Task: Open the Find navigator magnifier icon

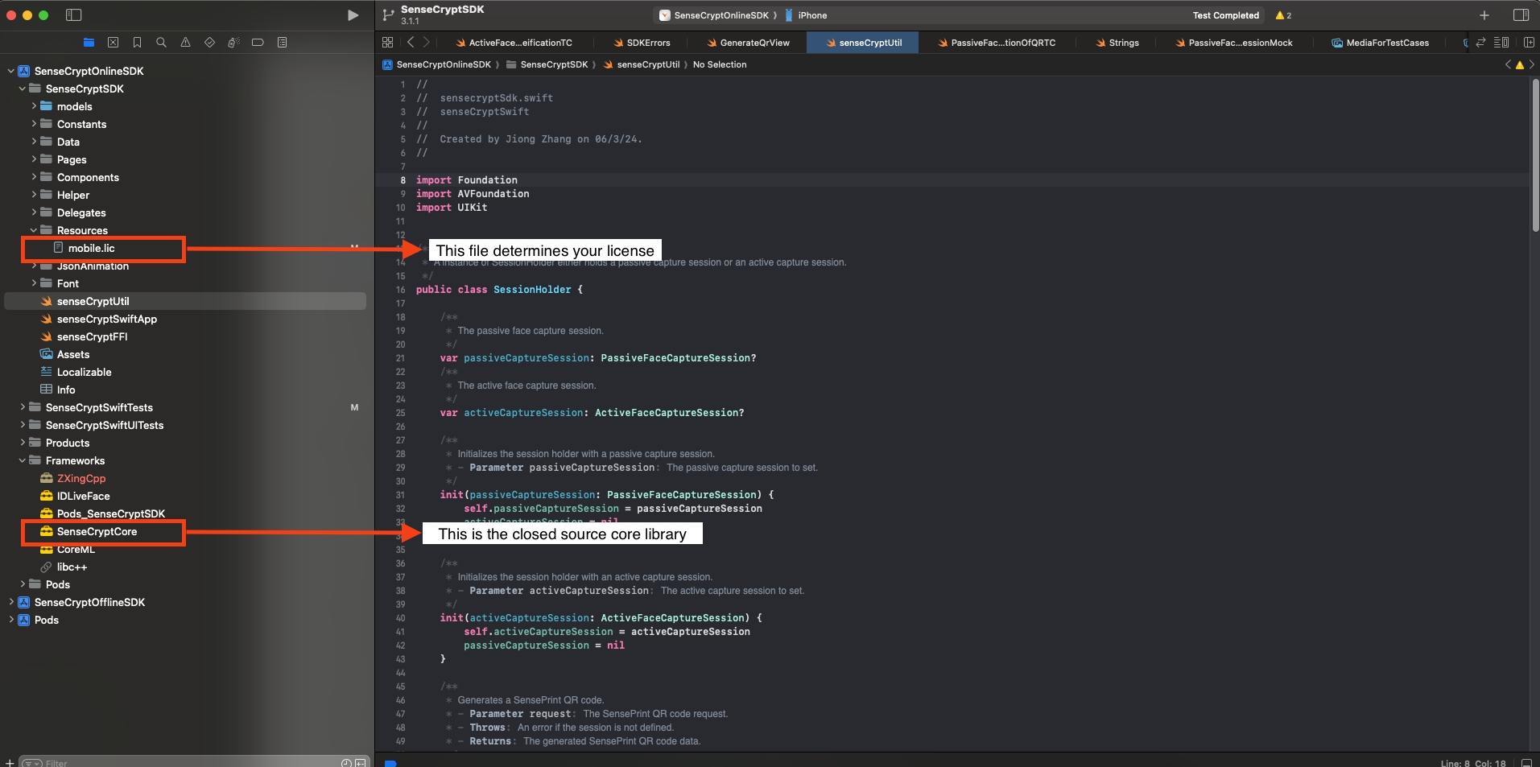Action: (x=161, y=43)
